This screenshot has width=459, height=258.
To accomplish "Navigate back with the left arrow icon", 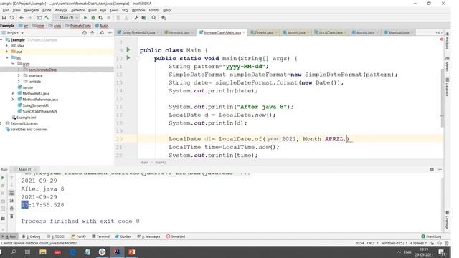I will [x=22, y=18].
